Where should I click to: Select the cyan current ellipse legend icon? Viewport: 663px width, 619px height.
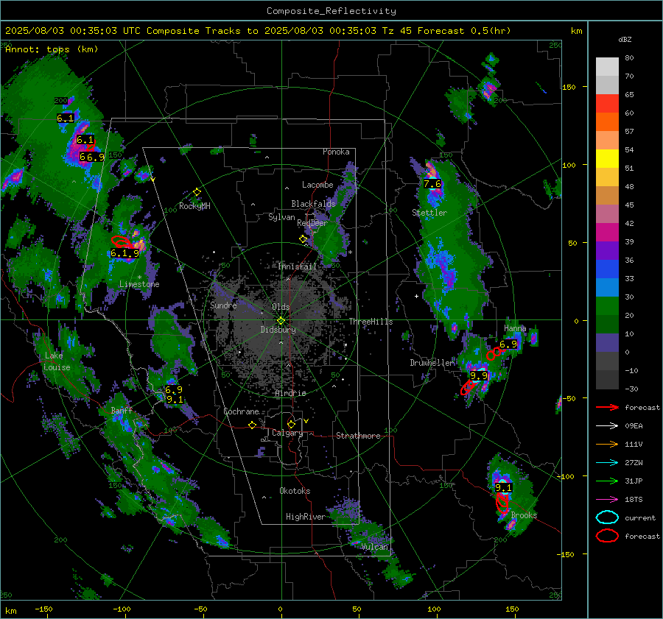pyautogui.click(x=607, y=517)
